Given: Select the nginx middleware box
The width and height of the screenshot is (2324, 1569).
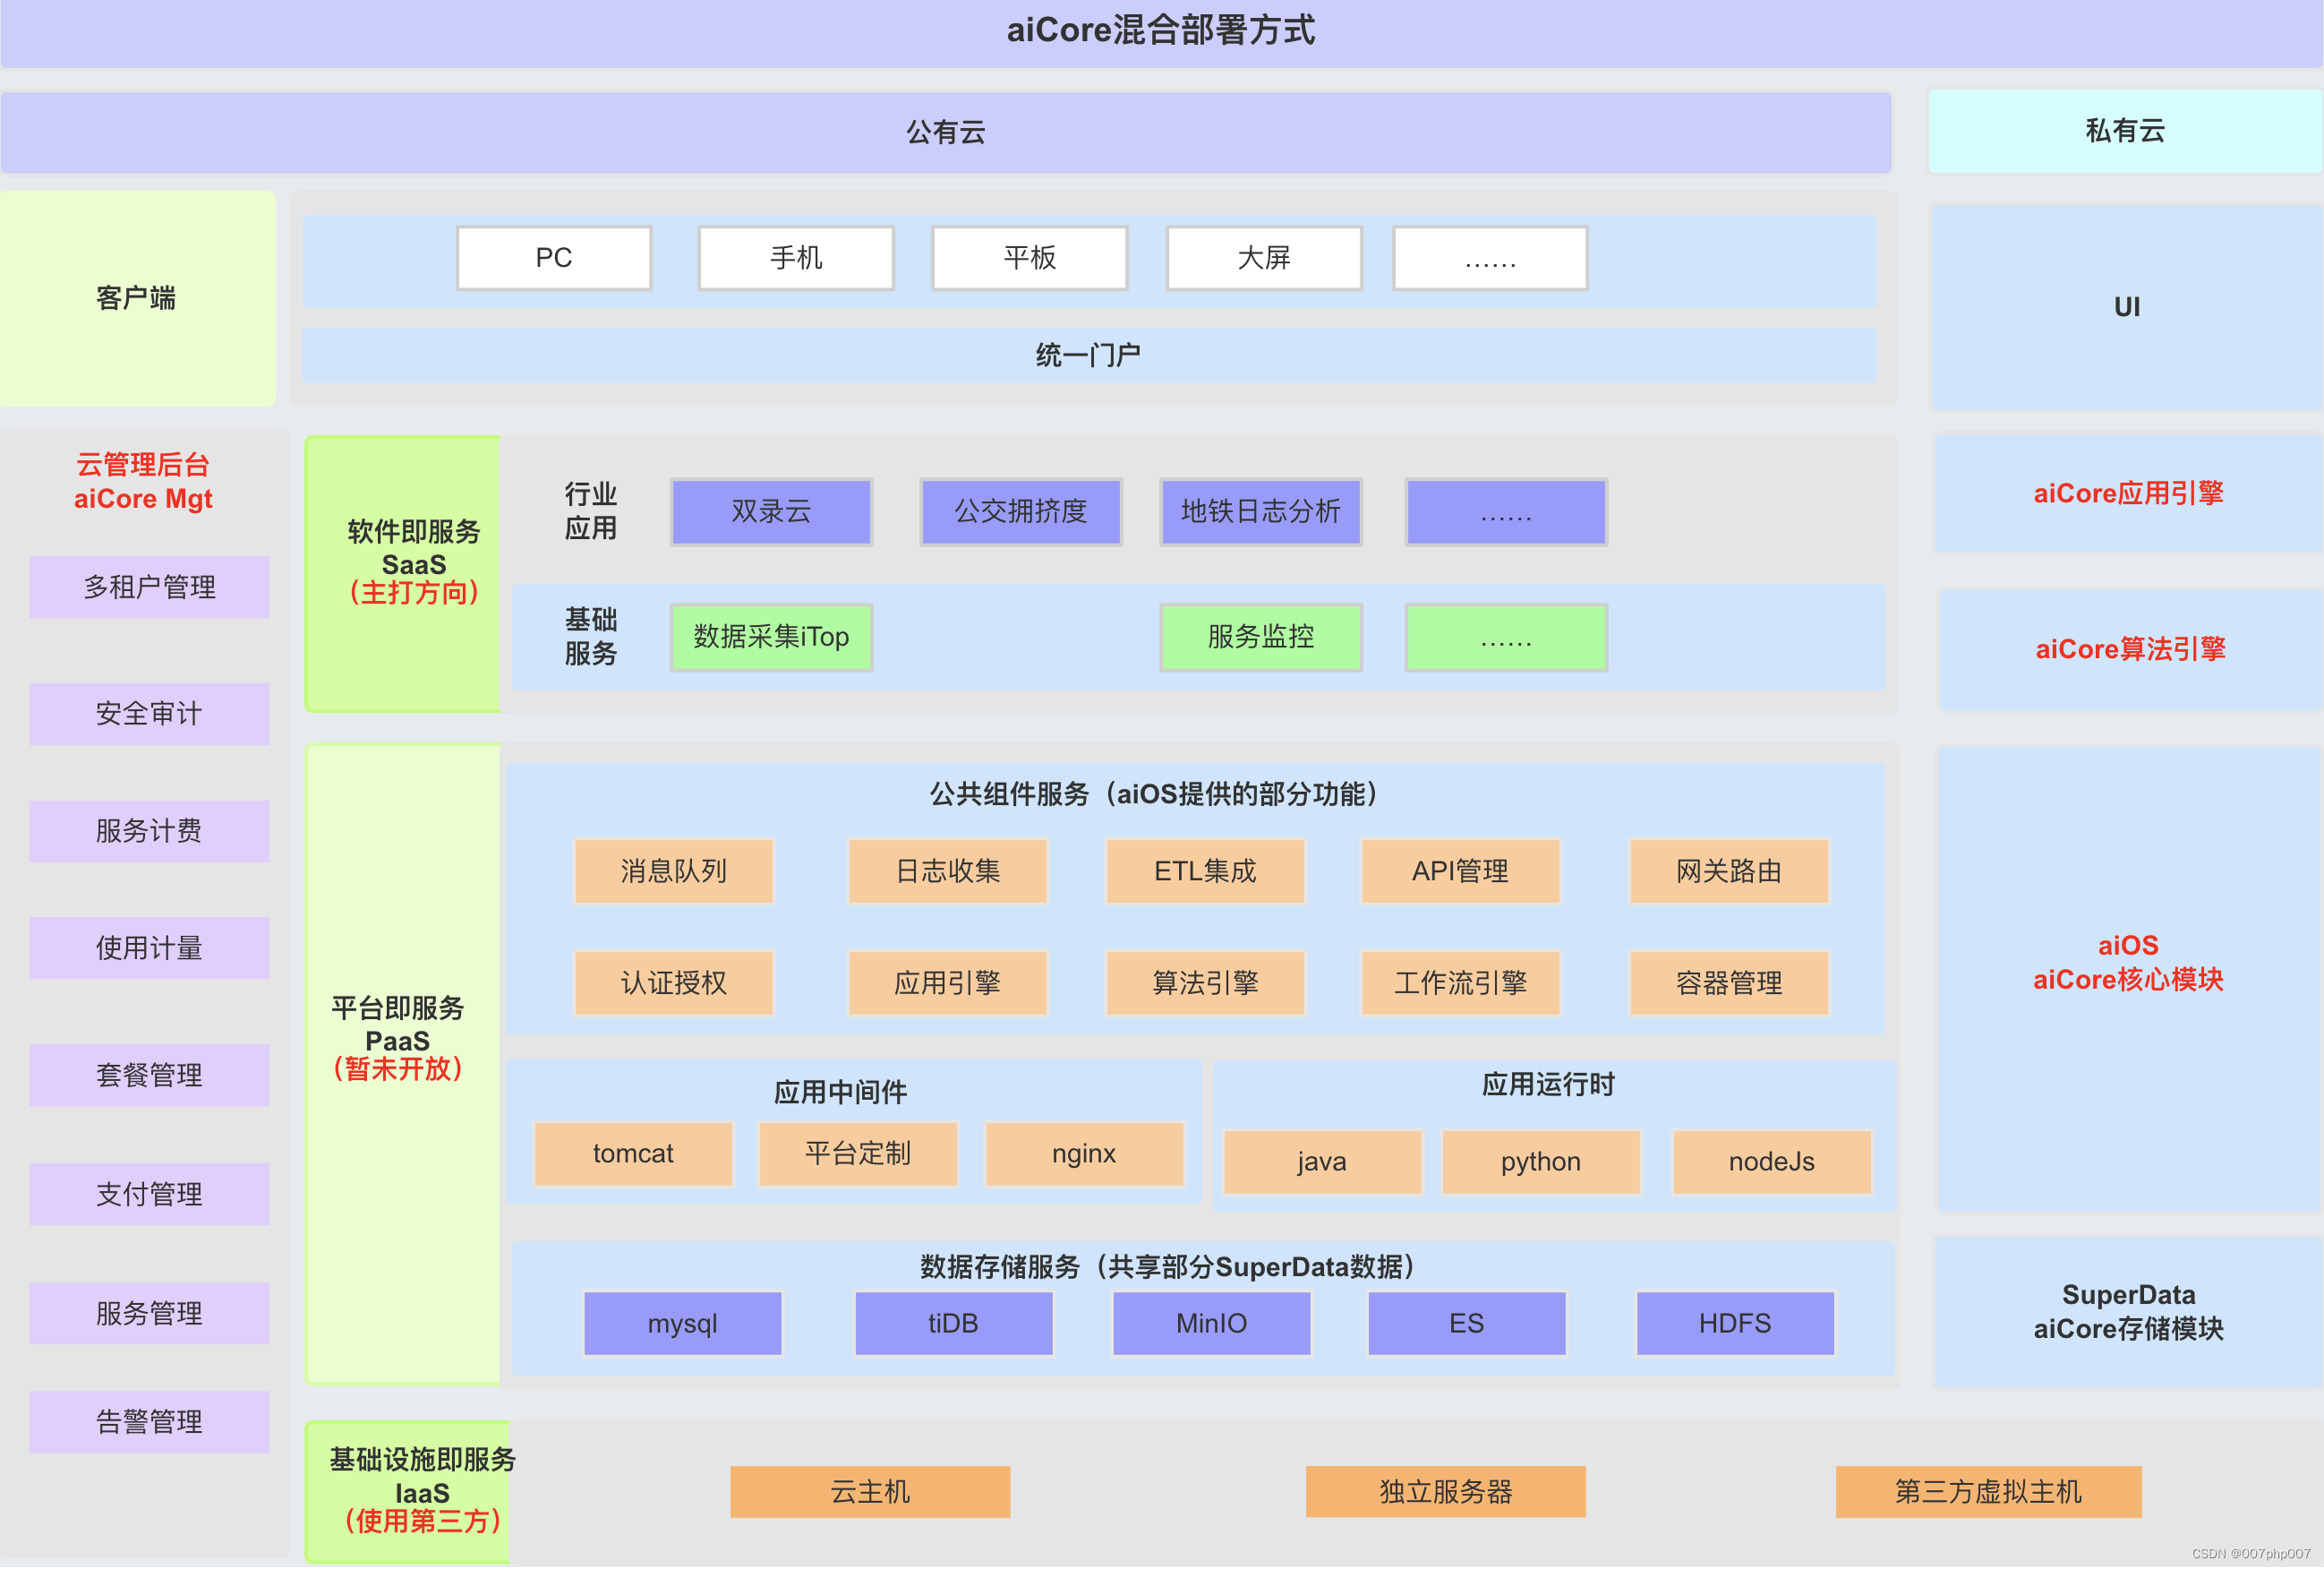Looking at the screenshot, I should pos(1084,1154).
